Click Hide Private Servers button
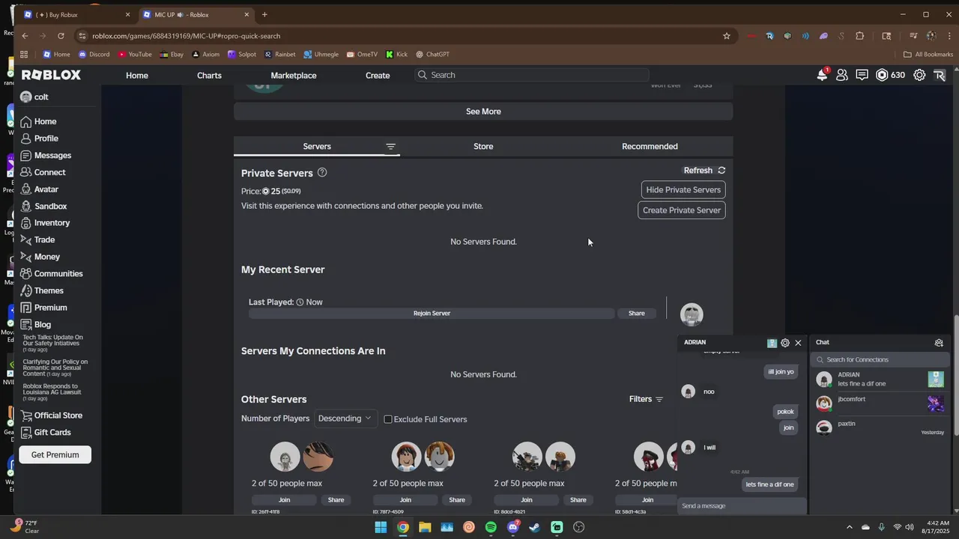The height and width of the screenshot is (539, 959). click(x=683, y=190)
